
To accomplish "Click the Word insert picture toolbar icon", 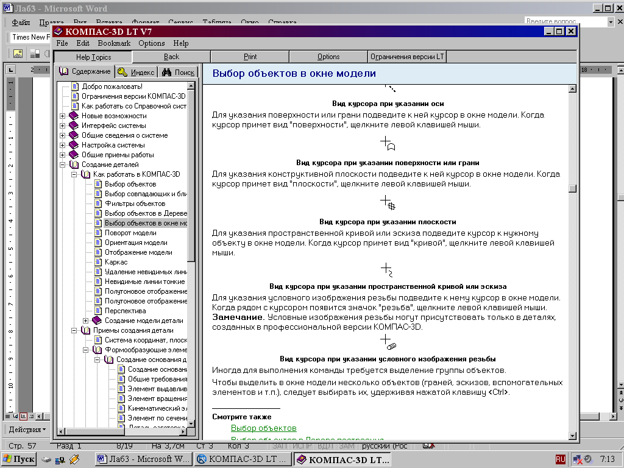I will coord(18,54).
